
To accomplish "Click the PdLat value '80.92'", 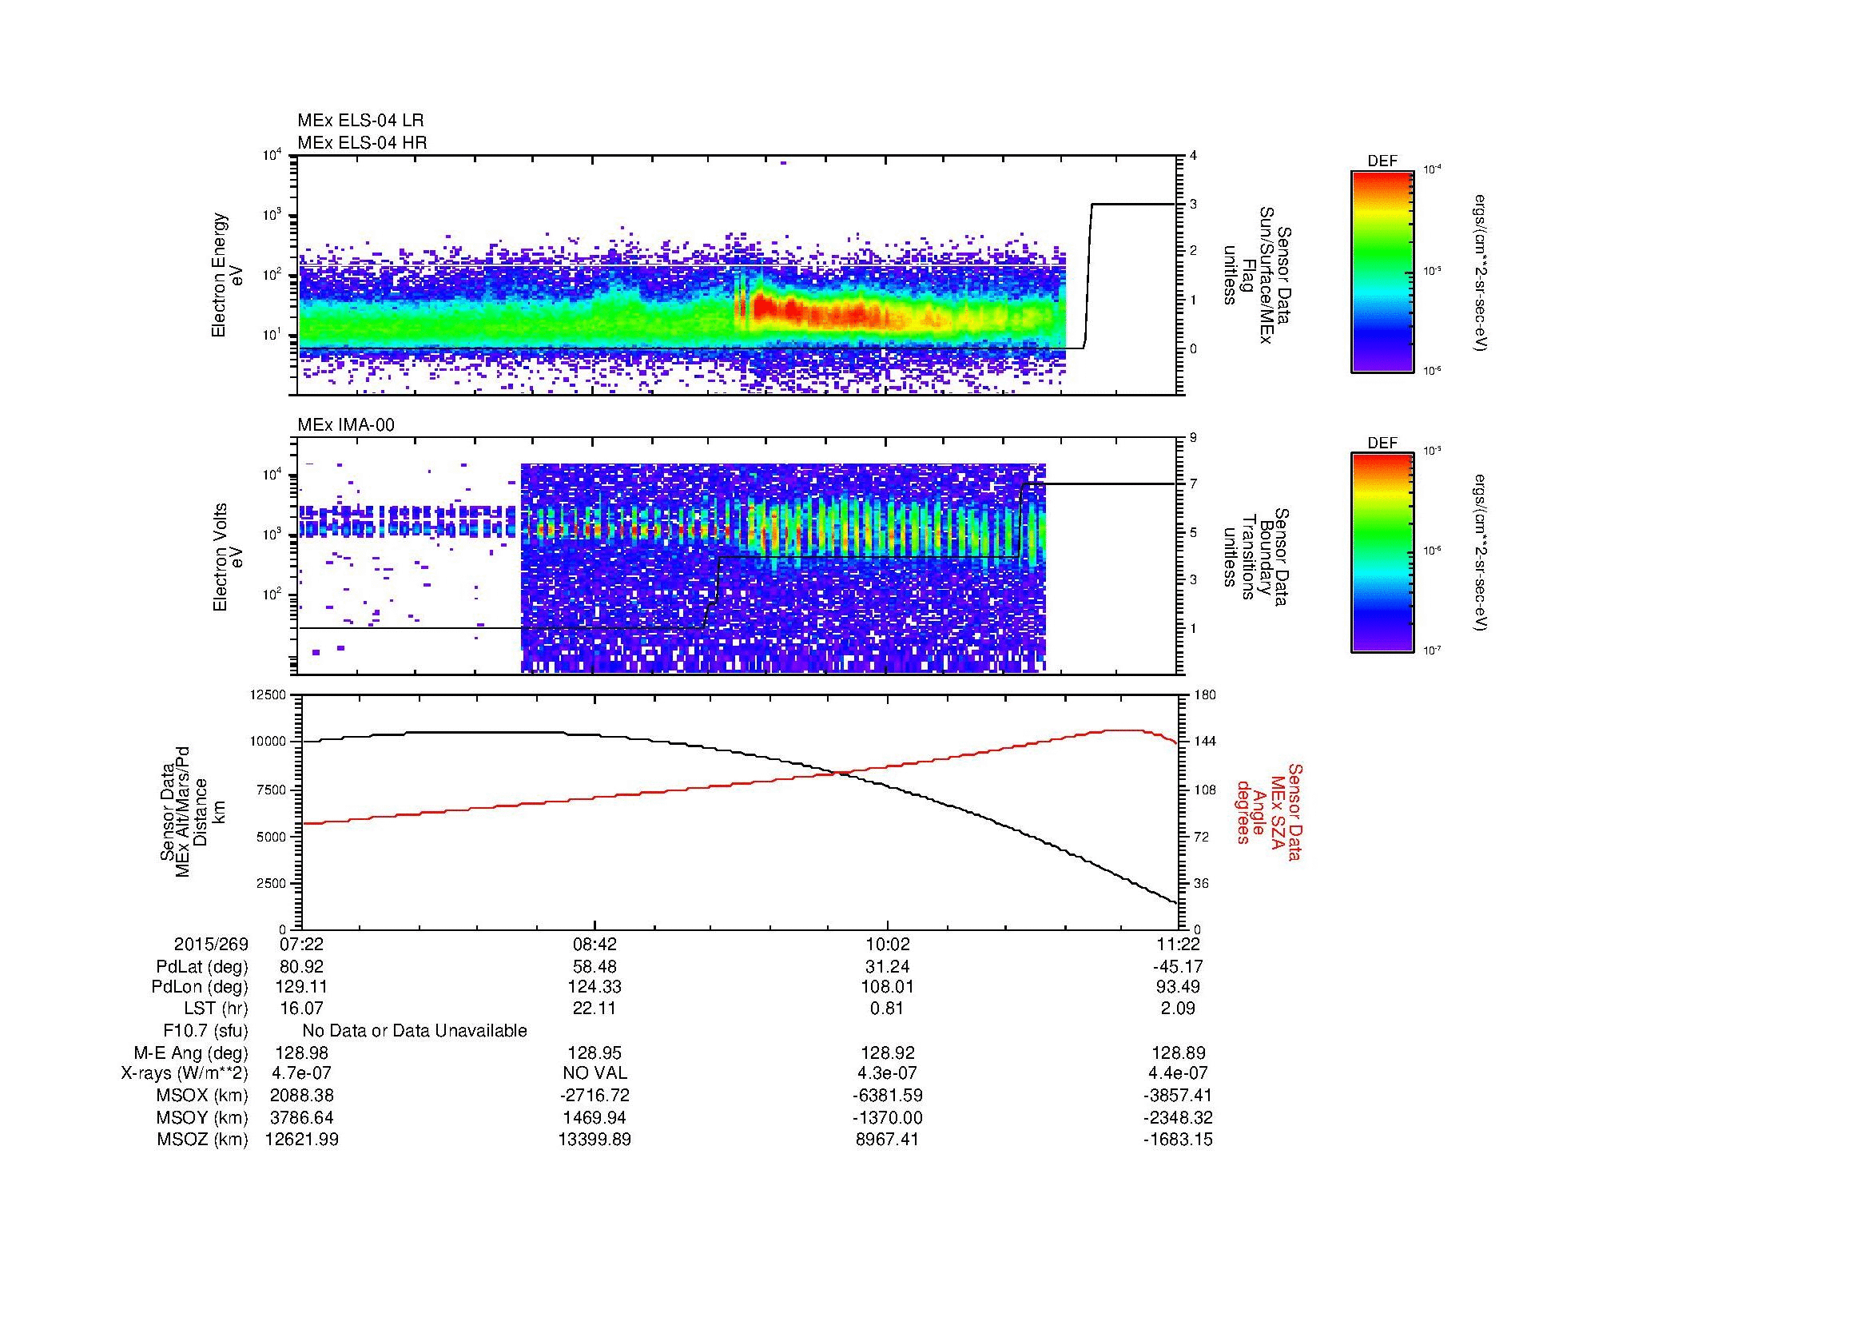I will click(x=302, y=967).
